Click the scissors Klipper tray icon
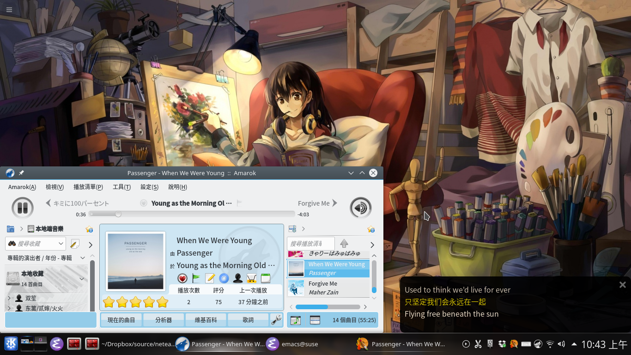This screenshot has width=631, height=355. 478,344
